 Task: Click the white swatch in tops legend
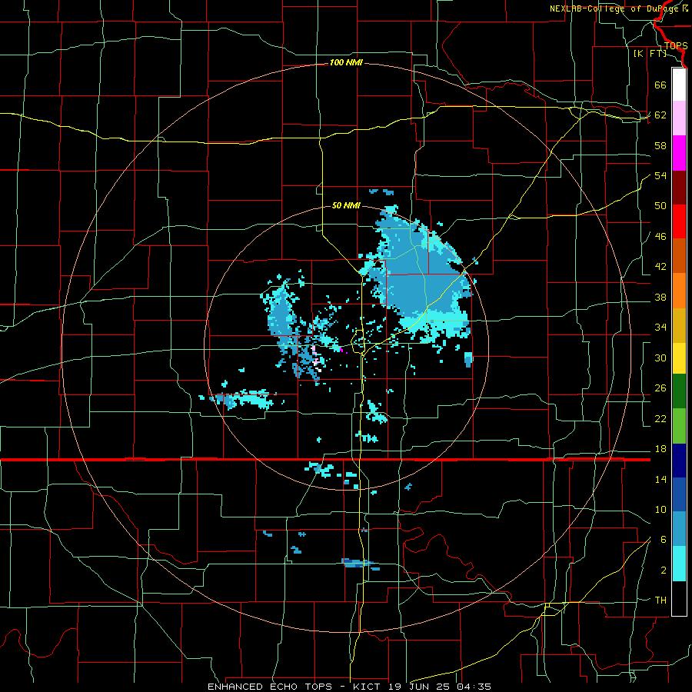679,85
